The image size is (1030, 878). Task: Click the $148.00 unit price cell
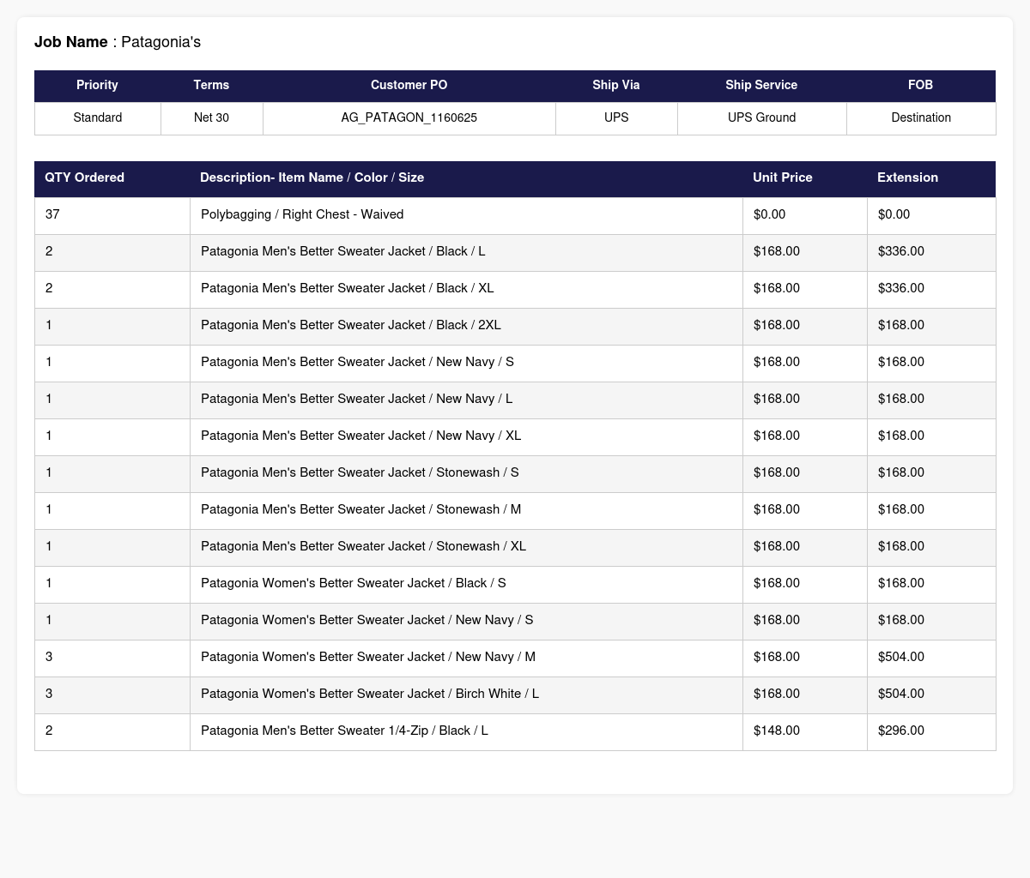click(x=805, y=731)
